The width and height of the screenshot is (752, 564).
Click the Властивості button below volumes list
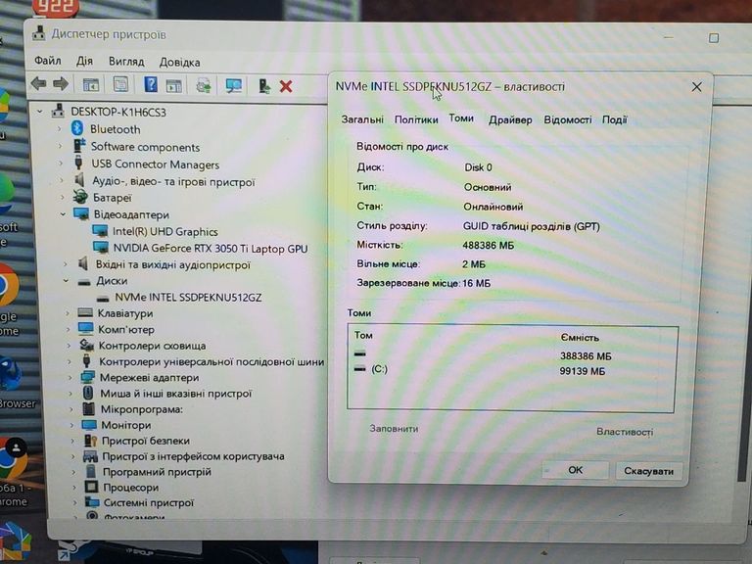coord(625,432)
